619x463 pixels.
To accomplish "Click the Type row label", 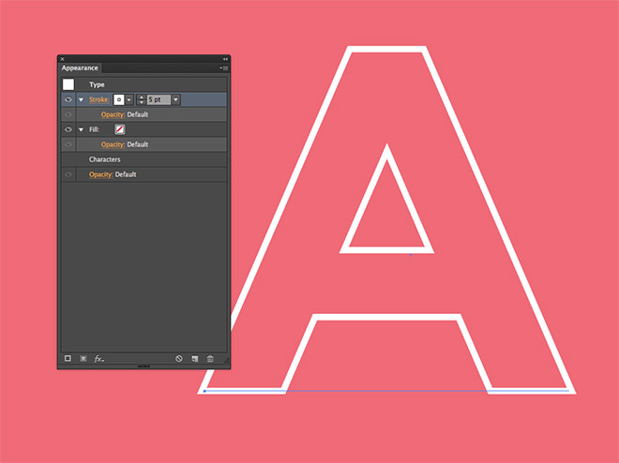I will pos(97,84).
